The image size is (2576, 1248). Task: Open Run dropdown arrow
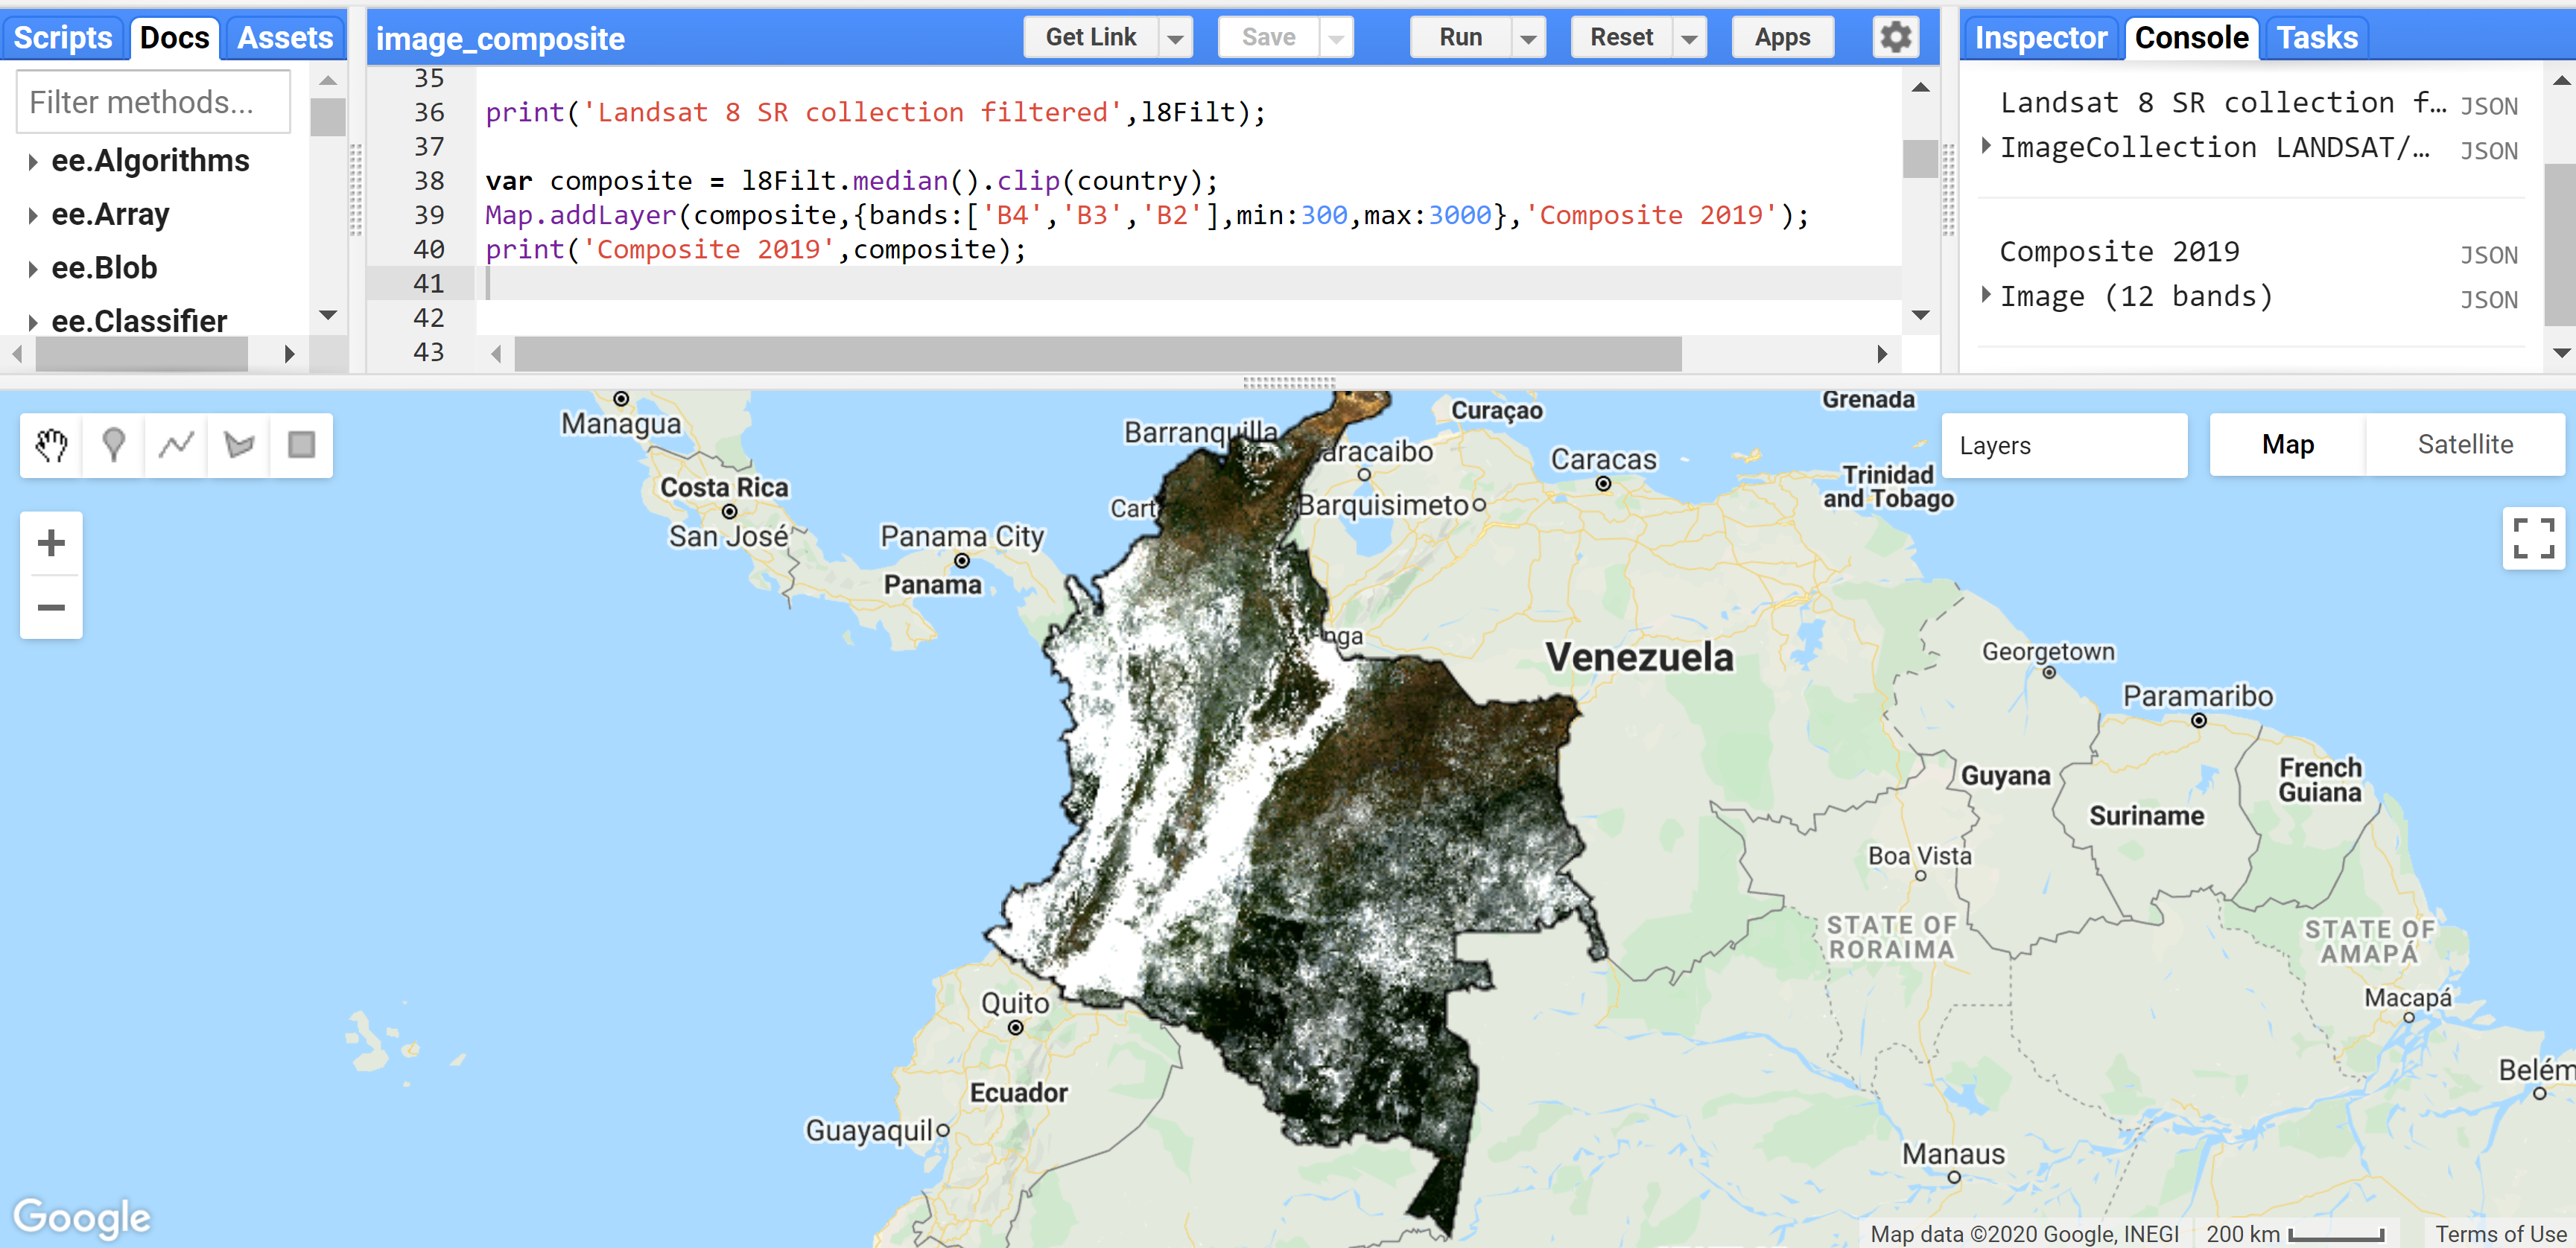pyautogui.click(x=1528, y=38)
